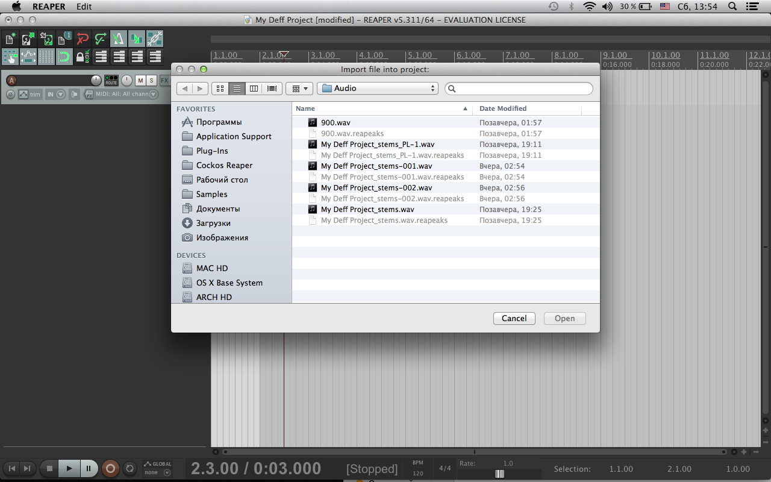Click Go to start transport button
The width and height of the screenshot is (771, 482).
(11, 468)
